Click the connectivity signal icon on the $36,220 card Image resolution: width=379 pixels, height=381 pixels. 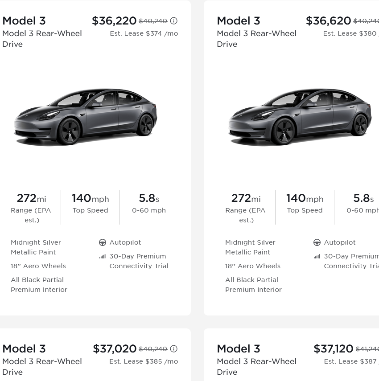click(x=103, y=257)
